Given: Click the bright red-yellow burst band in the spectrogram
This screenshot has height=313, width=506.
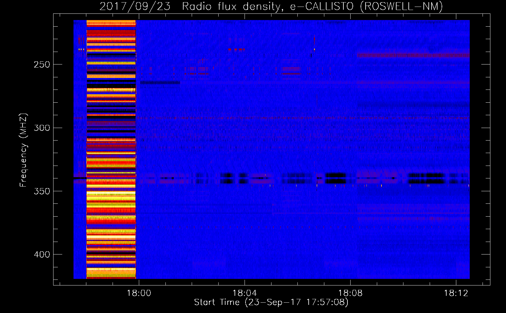Looking at the screenshot, I should click(111, 149).
